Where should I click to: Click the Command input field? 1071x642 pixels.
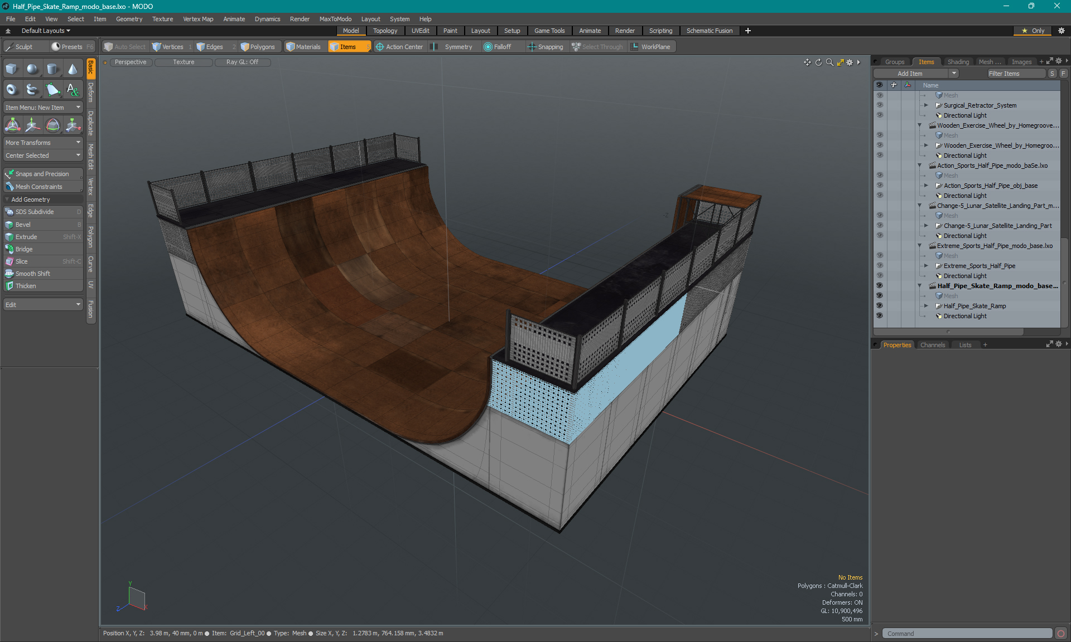(x=967, y=634)
